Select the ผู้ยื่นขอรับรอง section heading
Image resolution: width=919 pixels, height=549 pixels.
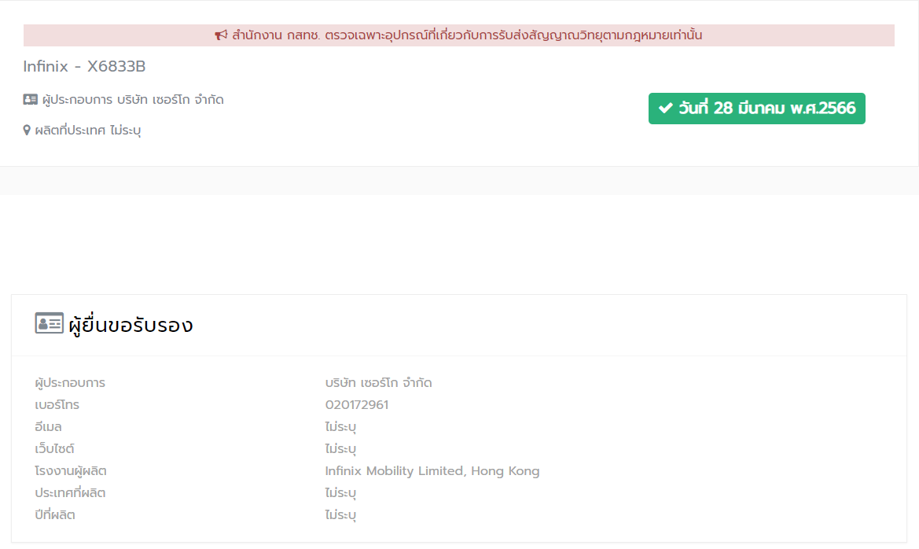[x=130, y=325]
